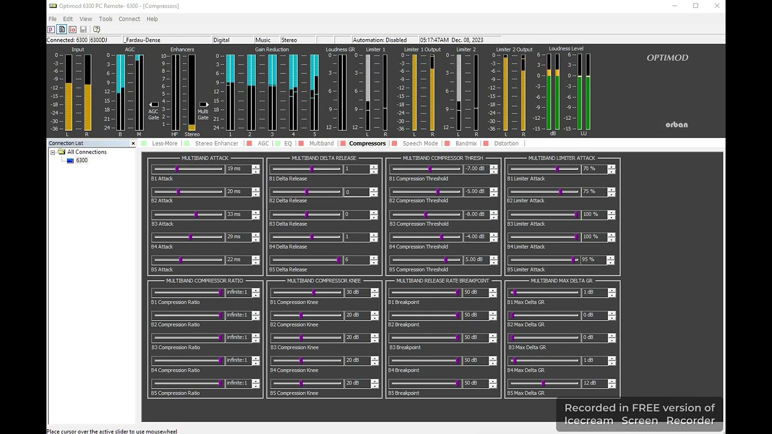Switch to the Stereo Enhancer tab

coord(217,143)
